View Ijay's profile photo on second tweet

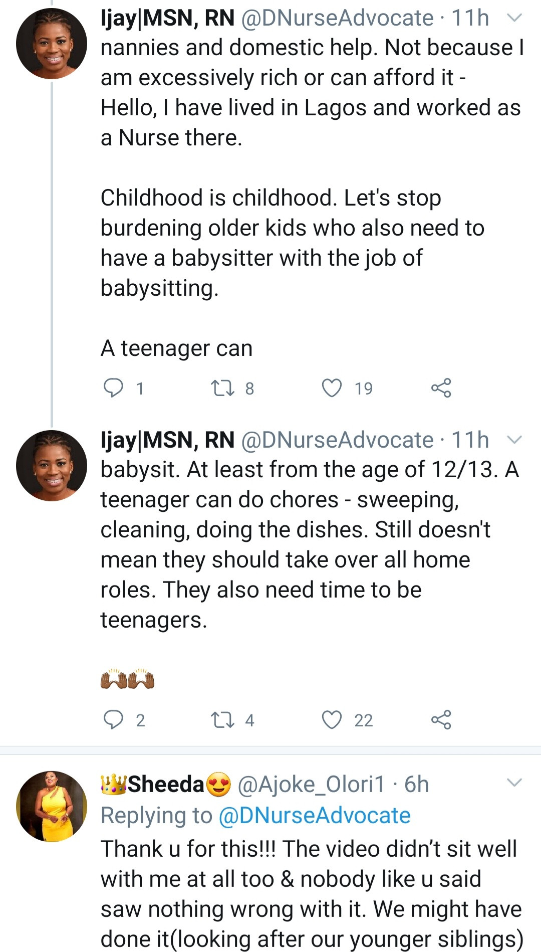pos(52,465)
